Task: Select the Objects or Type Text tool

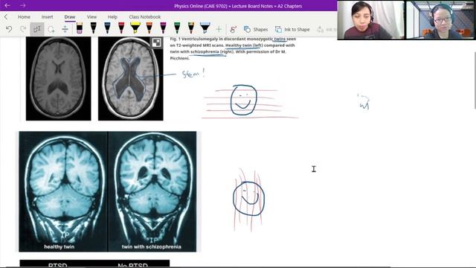Action: coord(37,29)
